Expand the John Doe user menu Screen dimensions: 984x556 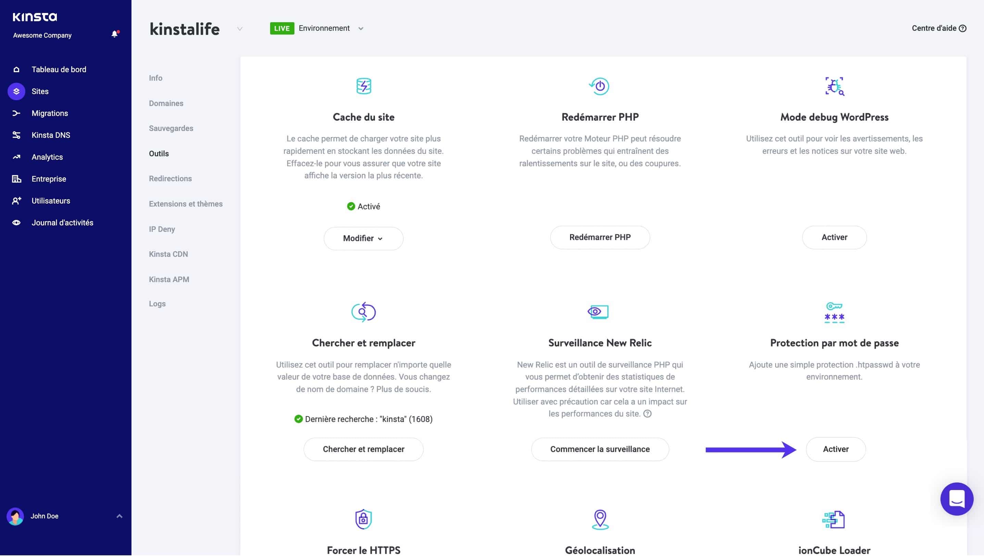119,516
